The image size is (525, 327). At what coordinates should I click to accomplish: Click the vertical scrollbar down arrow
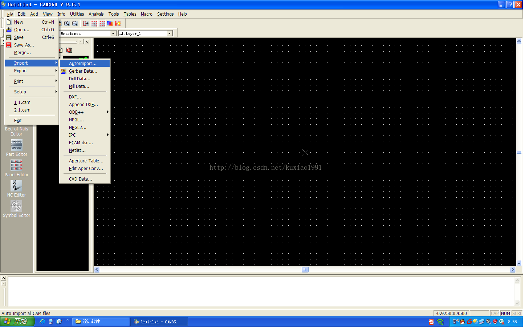coord(519,263)
